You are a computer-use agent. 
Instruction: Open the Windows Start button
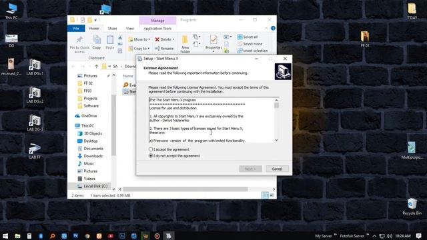[x=5, y=236]
